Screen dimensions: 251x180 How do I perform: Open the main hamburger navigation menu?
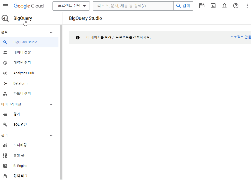click(x=6, y=6)
